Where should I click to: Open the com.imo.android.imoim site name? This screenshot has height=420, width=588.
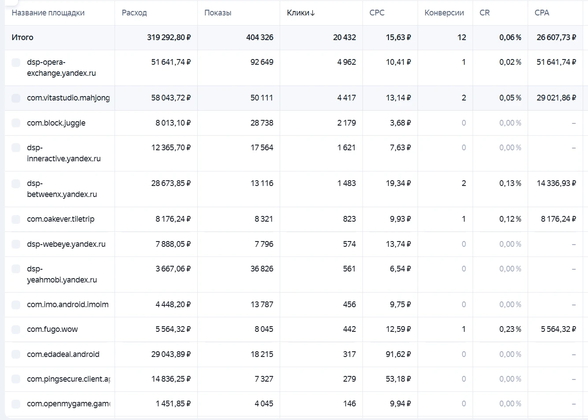(67, 305)
